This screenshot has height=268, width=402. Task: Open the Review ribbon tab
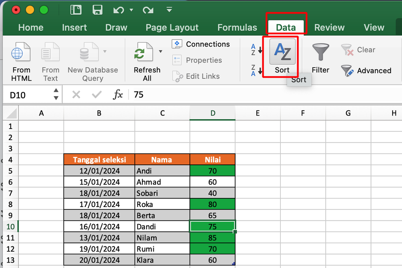pos(329,27)
